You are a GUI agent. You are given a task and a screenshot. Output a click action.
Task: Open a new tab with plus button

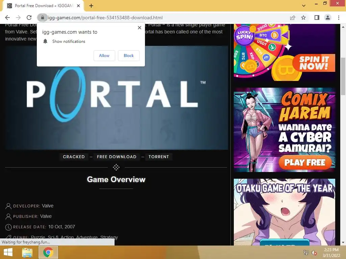91,6
